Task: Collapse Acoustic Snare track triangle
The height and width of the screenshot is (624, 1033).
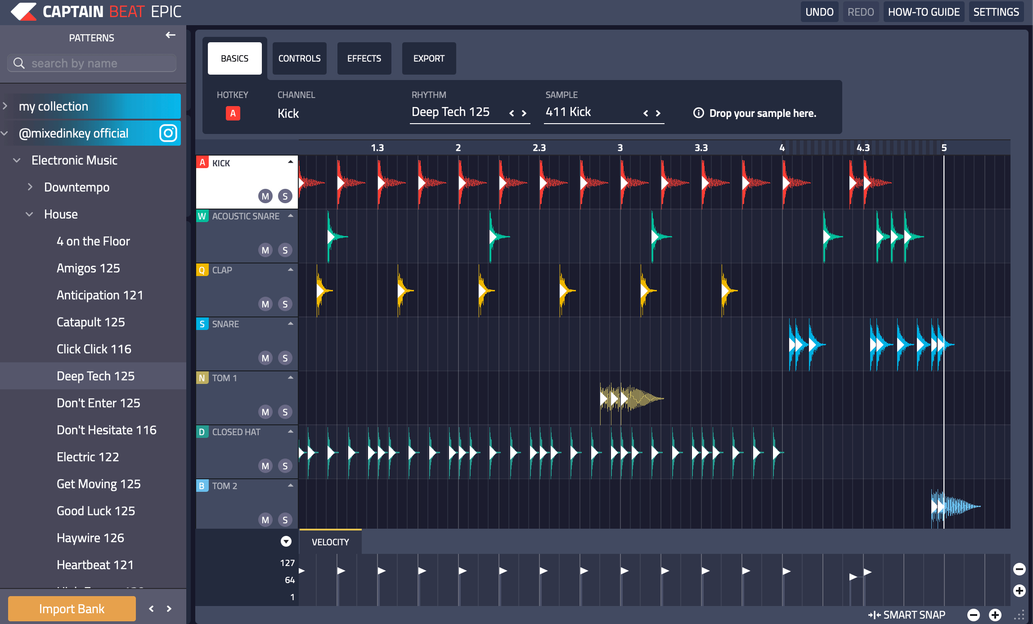Action: coord(291,216)
